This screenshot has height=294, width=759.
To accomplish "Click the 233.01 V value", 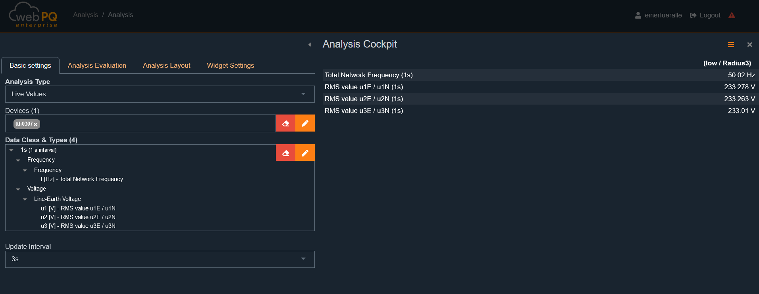I will coord(741,111).
